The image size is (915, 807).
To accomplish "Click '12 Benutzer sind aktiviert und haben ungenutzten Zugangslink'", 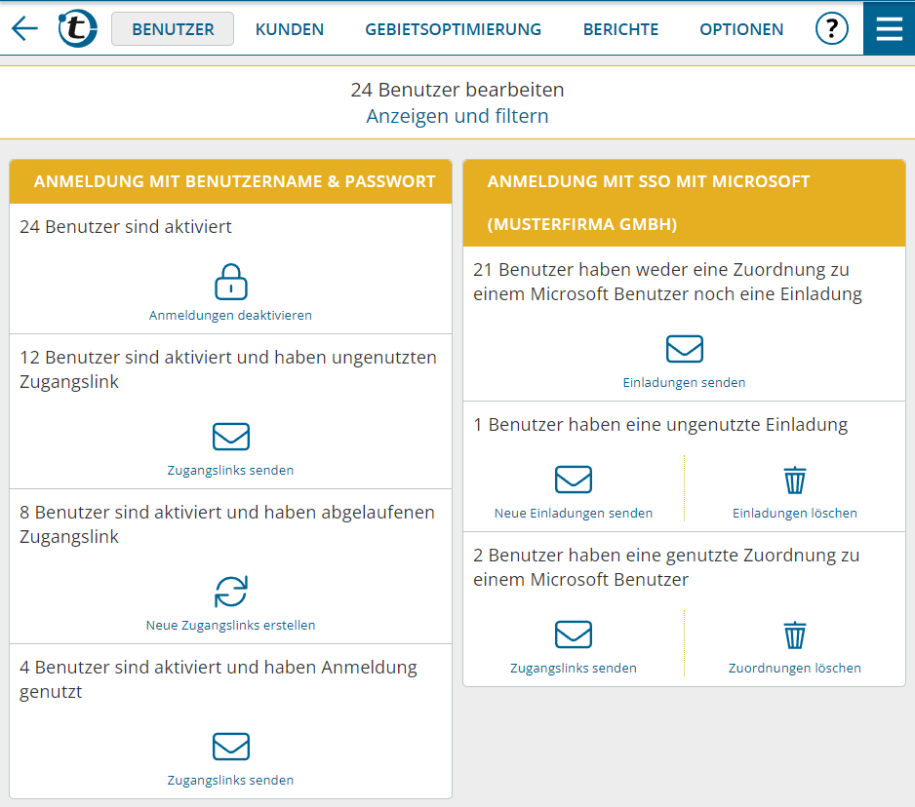I will pos(228,369).
